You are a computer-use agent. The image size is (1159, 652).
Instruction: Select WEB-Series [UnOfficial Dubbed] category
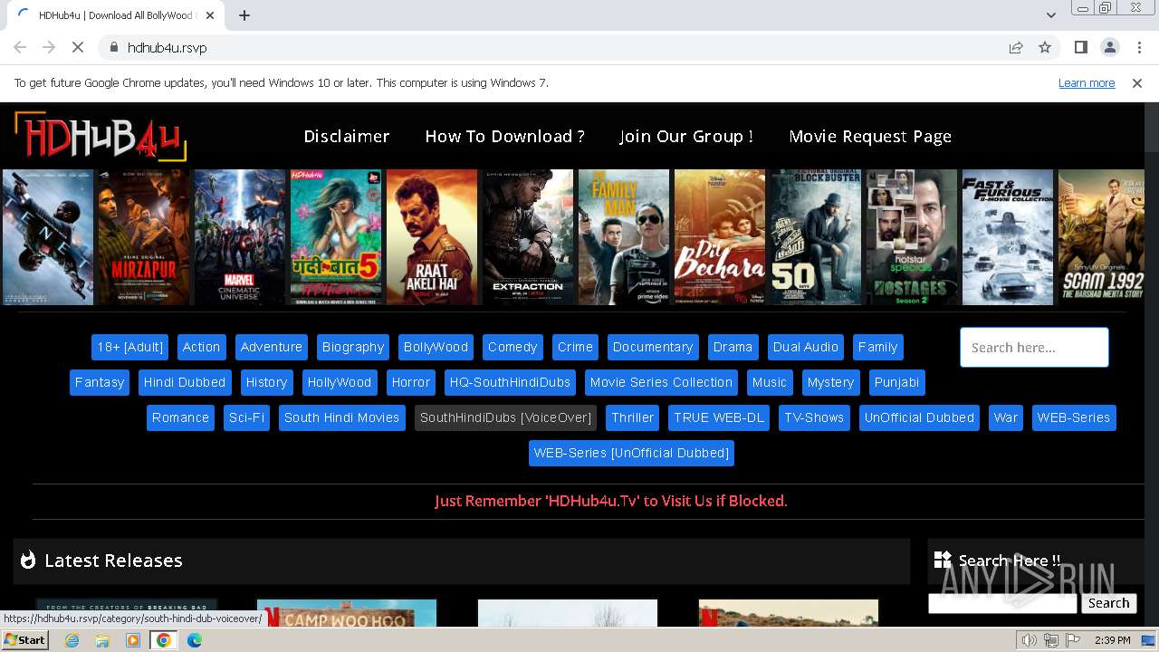[631, 453]
